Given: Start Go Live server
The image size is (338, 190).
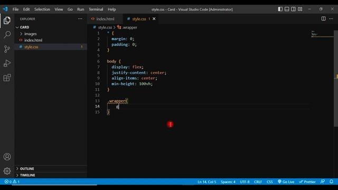Looking at the screenshot, I should [286, 182].
